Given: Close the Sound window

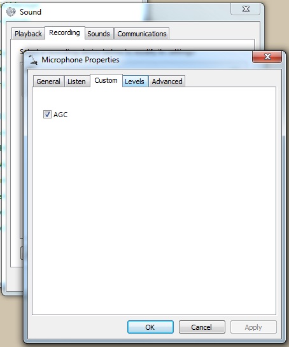Looking at the screenshot, I should tap(246, 9).
